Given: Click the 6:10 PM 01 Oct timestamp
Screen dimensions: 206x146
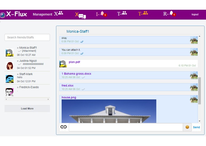Looking at the screenshot, I should [187, 66].
